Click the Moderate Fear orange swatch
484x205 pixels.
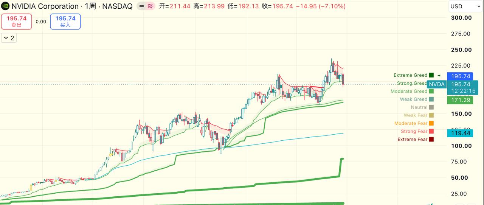[x=431, y=123]
